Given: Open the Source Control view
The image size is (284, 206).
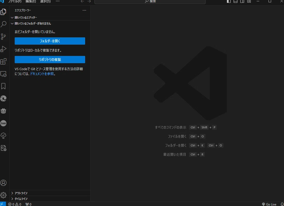Looking at the screenshot, I should (3, 37).
